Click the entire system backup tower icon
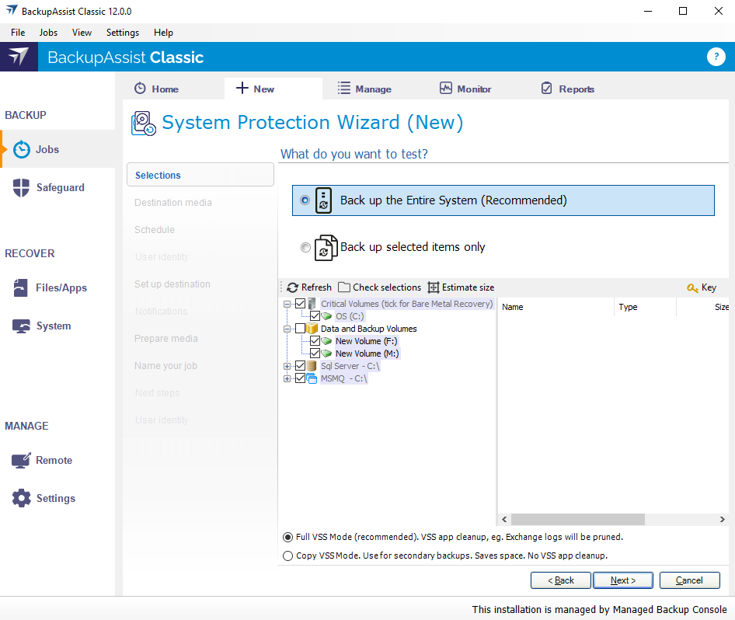This screenshot has height=620, width=735. [323, 200]
